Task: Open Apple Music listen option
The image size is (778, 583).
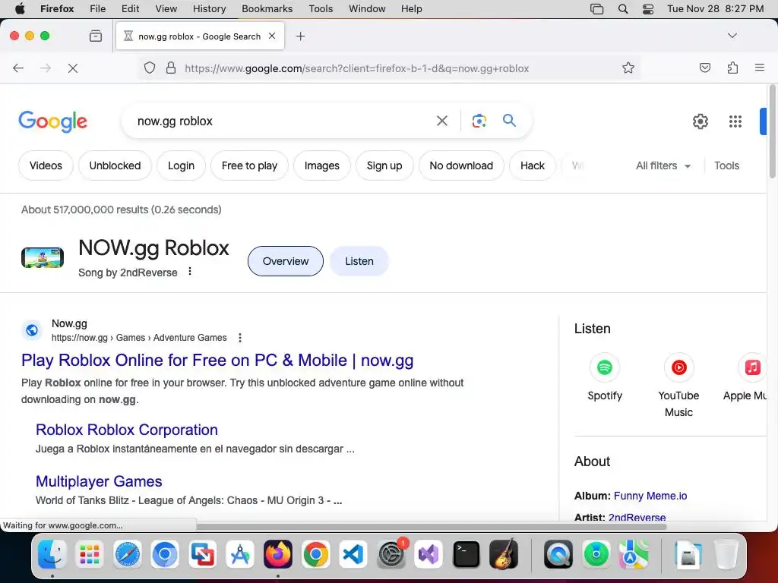Action: click(x=747, y=377)
